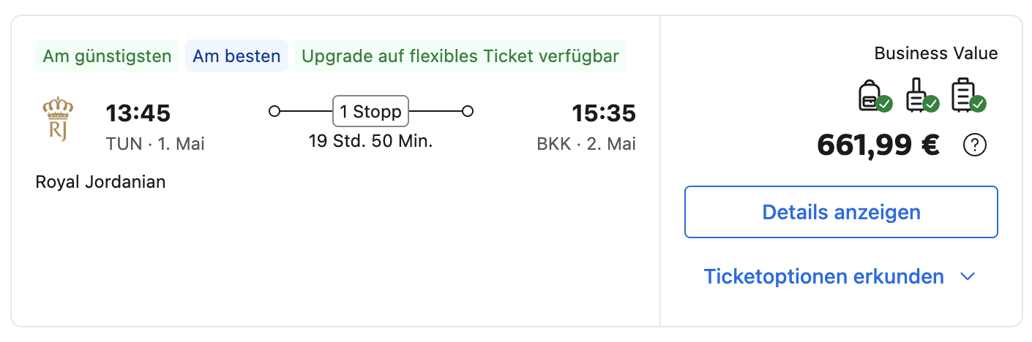Open the price help question mark
Image resolution: width=1032 pixels, height=342 pixels.
coord(975,146)
